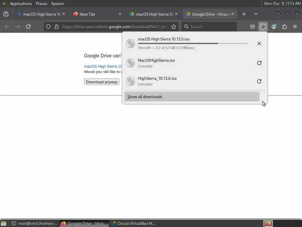Screen dimensions: 302x227
Task: Cancel the macOS High Sierra 10.13.5.iso download
Action: coord(259,43)
